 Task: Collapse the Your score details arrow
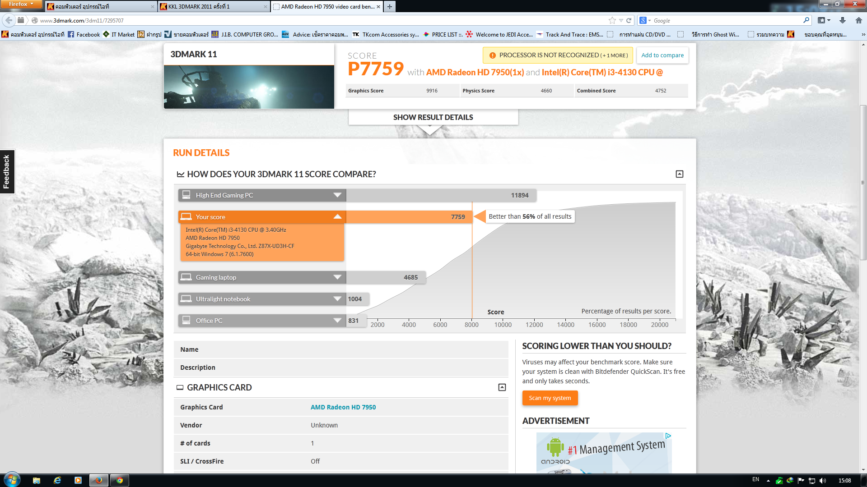tap(337, 217)
